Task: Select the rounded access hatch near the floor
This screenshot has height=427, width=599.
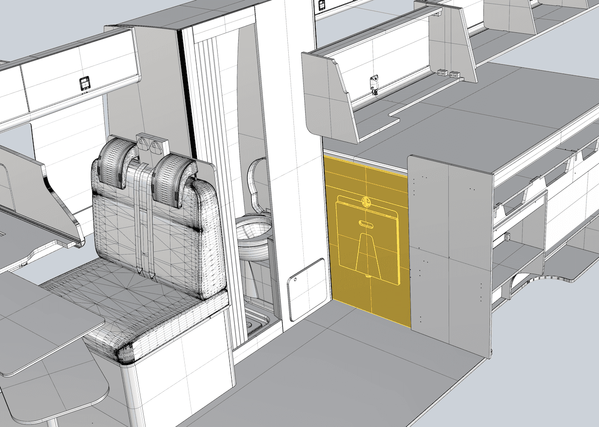Action: pos(307,289)
